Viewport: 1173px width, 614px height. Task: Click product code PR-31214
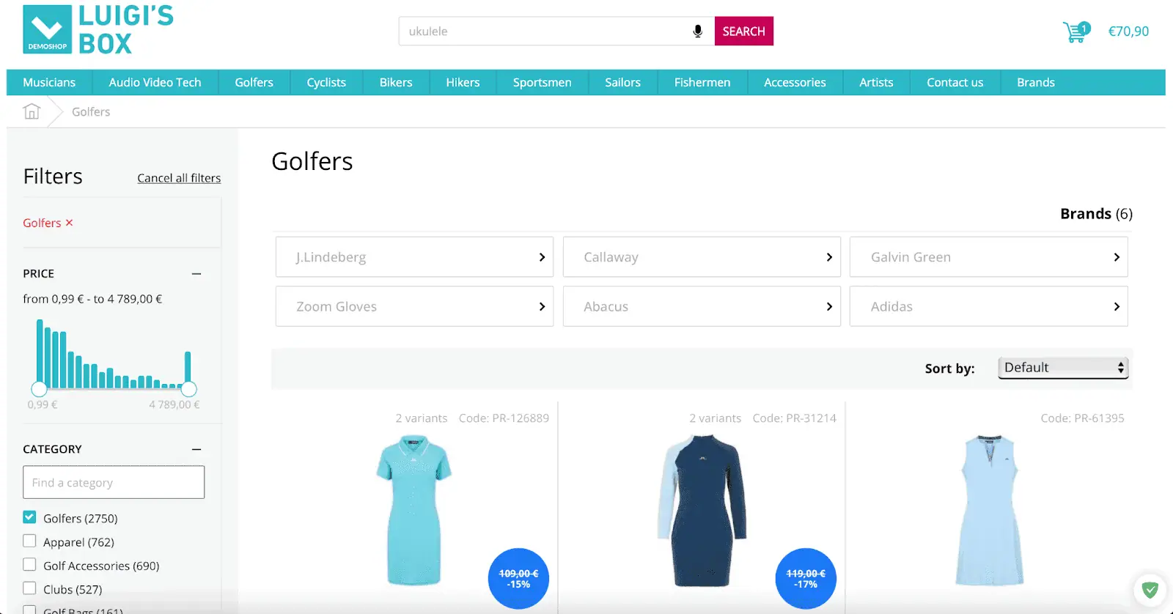click(x=794, y=418)
